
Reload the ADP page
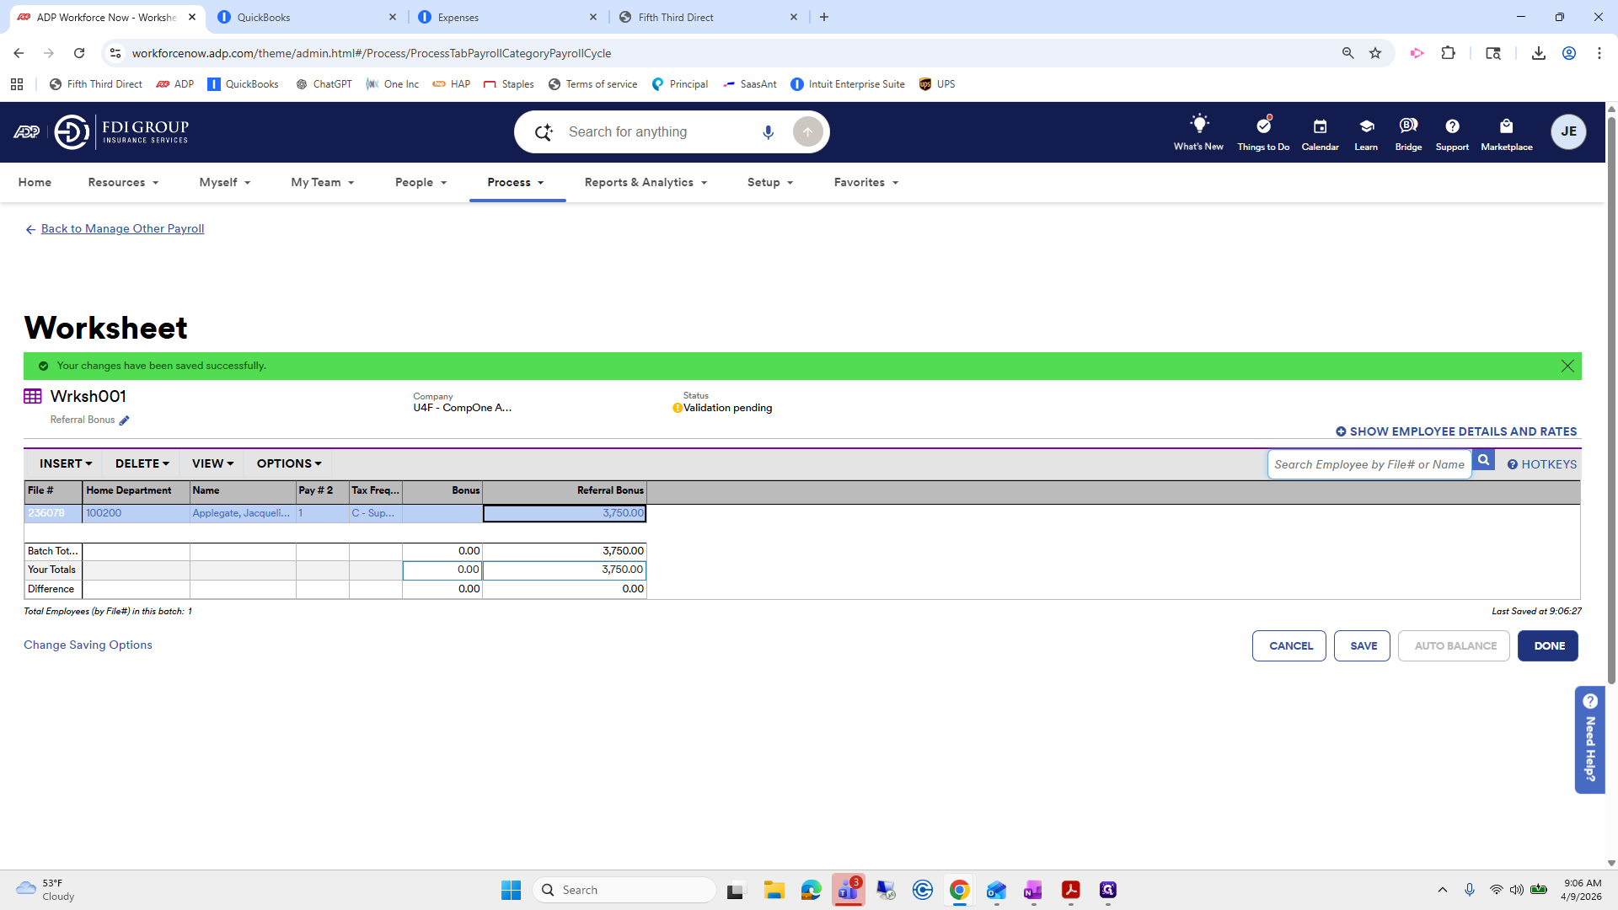(79, 53)
